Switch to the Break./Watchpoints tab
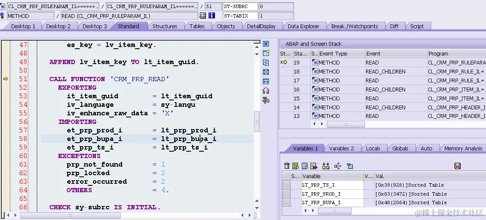 pyautogui.click(x=354, y=26)
